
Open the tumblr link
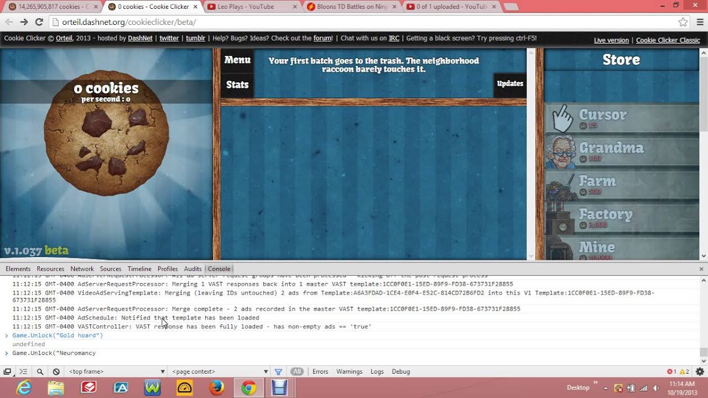[195, 39]
